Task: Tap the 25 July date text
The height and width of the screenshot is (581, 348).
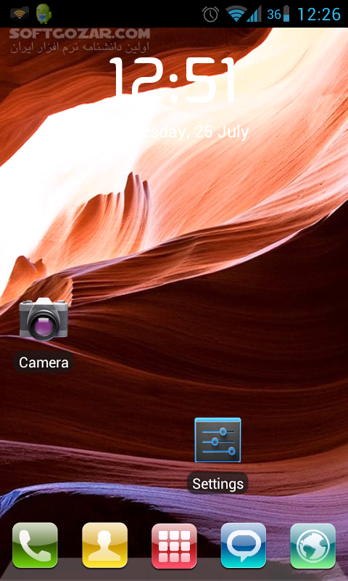Action: coord(222,132)
